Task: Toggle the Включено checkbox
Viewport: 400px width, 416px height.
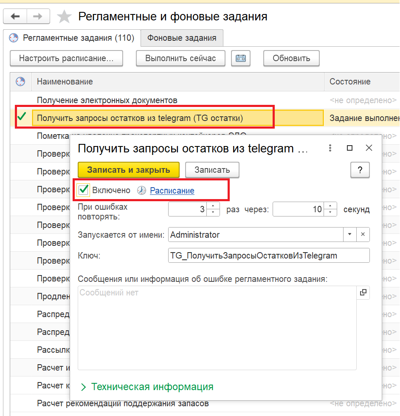Action: 84,190
